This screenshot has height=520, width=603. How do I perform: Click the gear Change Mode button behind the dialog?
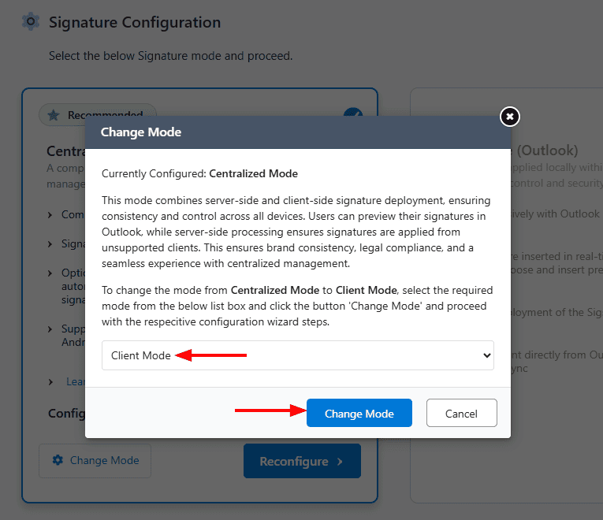tap(95, 460)
